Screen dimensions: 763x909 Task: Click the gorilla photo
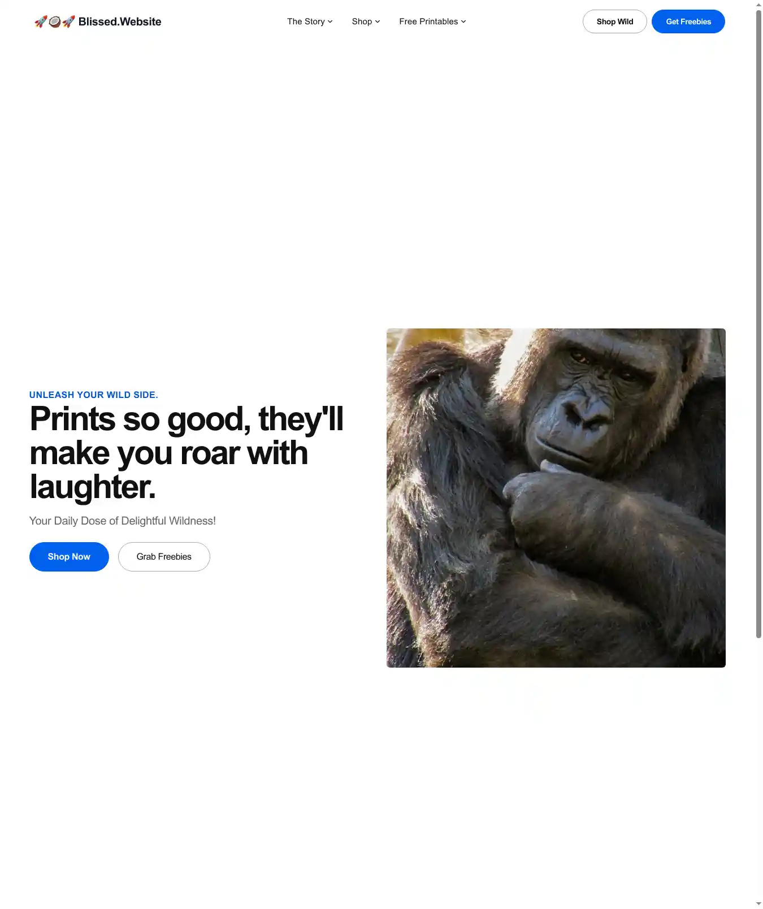click(556, 498)
